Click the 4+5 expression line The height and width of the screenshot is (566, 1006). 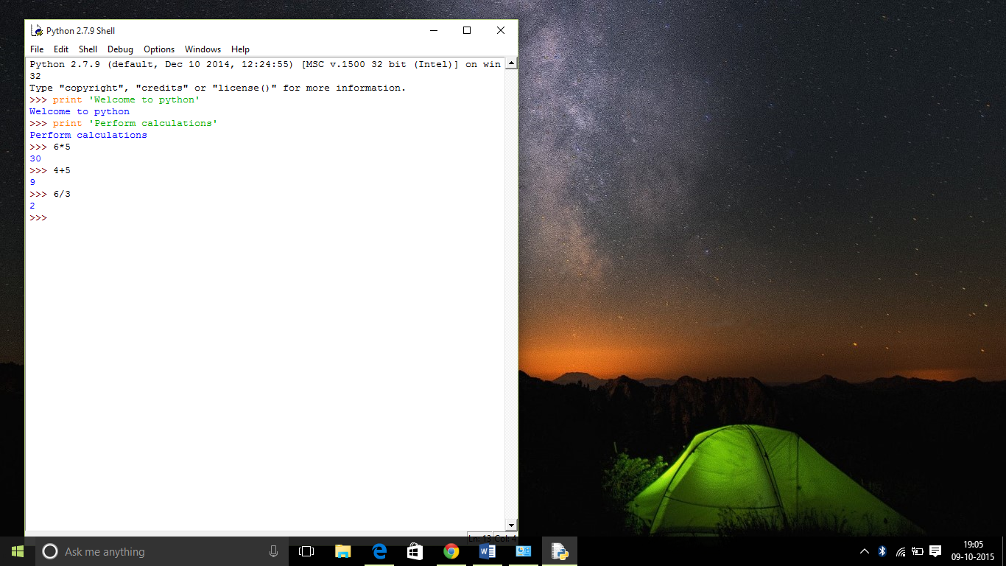[50, 170]
